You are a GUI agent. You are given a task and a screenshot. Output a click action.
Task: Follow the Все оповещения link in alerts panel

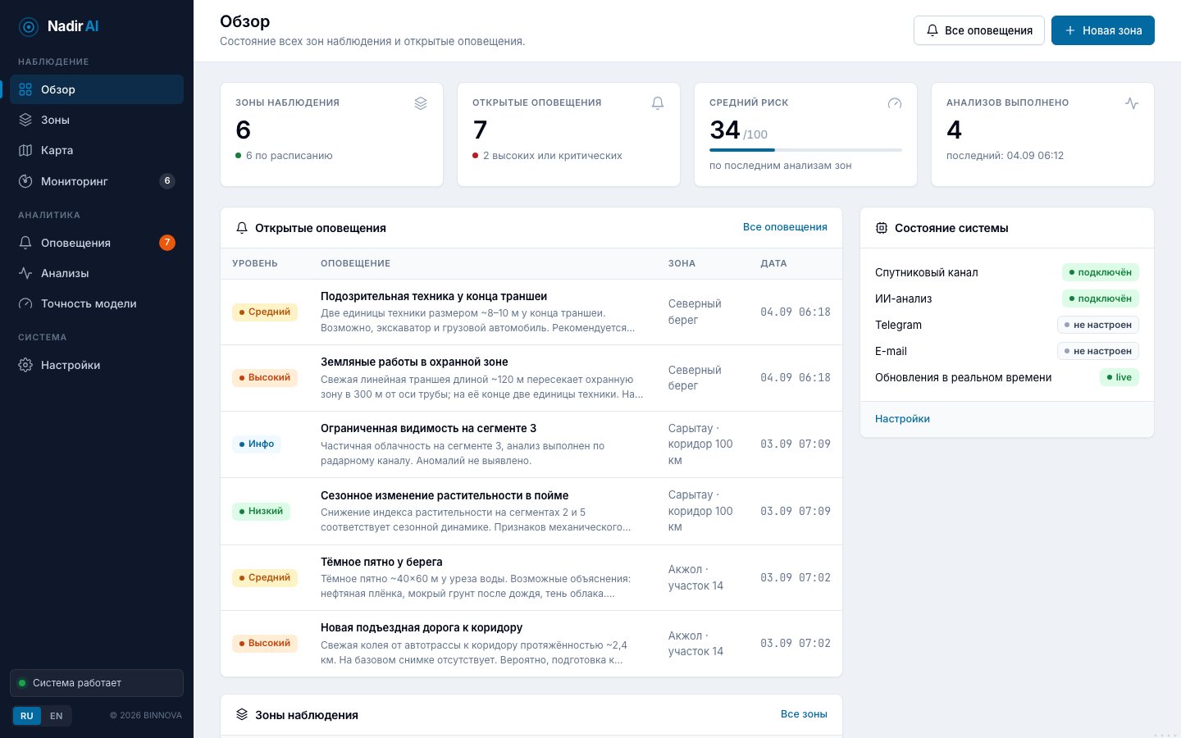coord(785,227)
